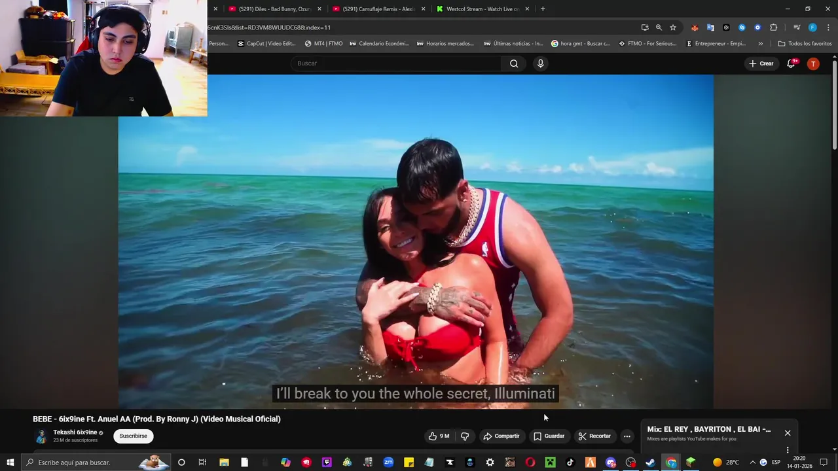Open Opera browser from taskbar
The image size is (838, 471).
point(530,462)
